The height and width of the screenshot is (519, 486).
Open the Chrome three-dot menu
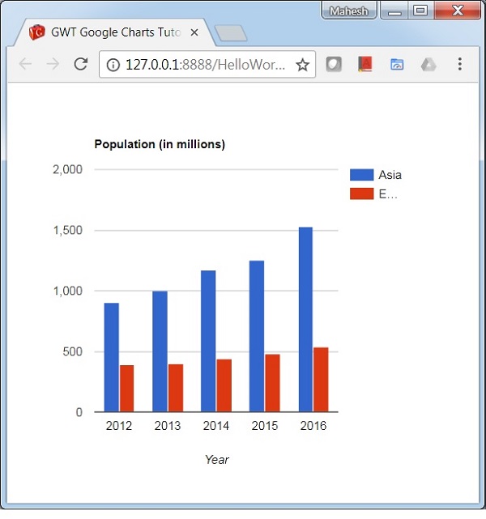460,64
